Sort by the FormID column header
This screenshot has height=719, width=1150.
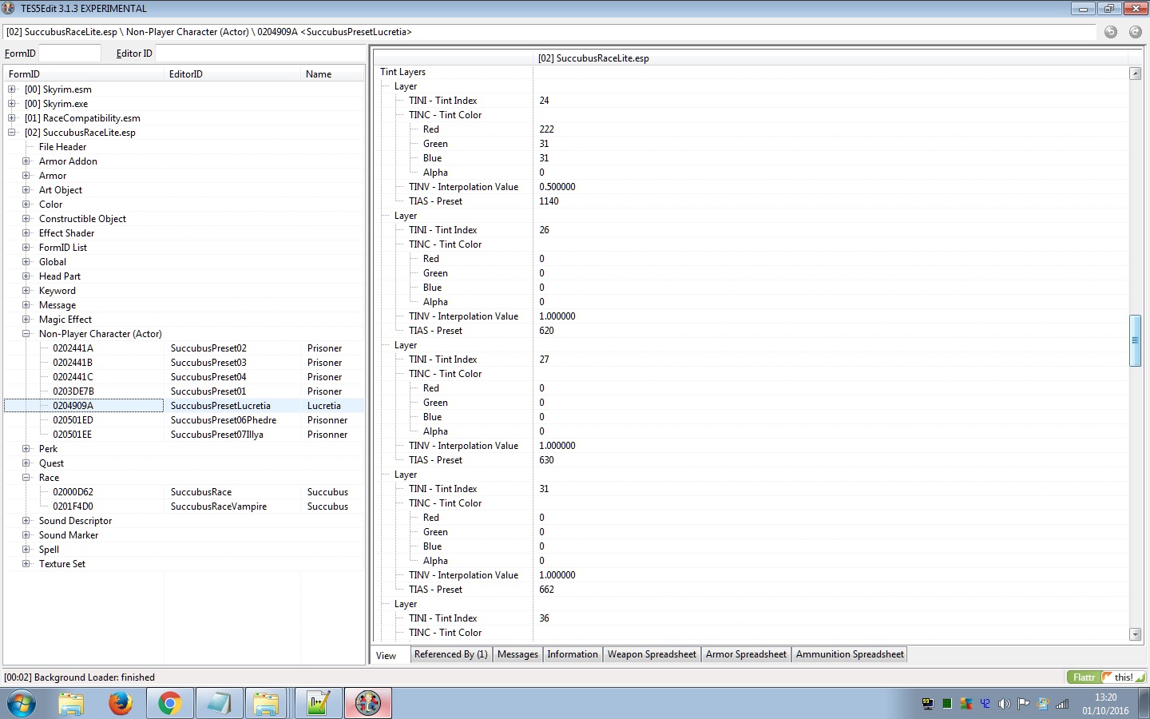(84, 74)
